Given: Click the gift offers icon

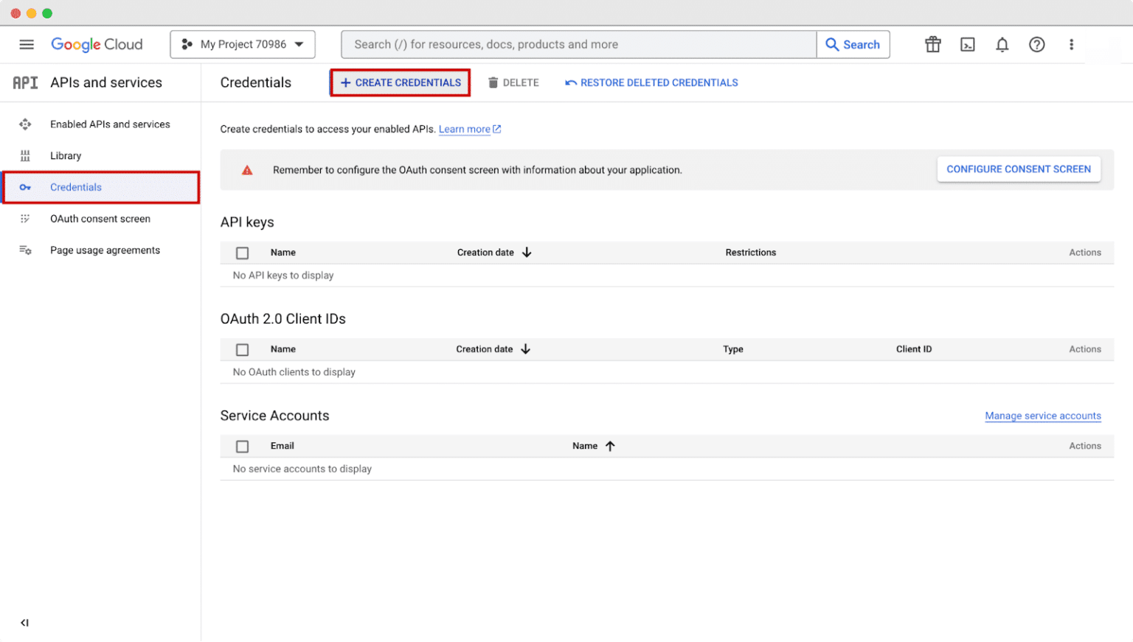Looking at the screenshot, I should (x=932, y=44).
